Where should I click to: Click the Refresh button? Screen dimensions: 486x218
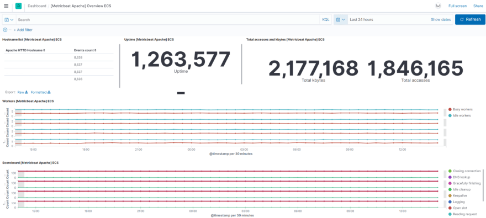[x=470, y=19]
